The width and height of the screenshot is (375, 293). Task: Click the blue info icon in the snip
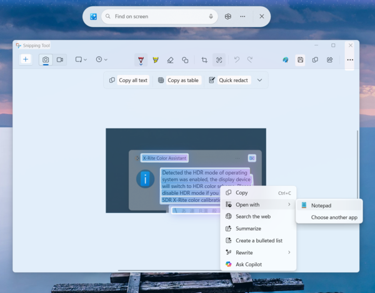coord(145,179)
